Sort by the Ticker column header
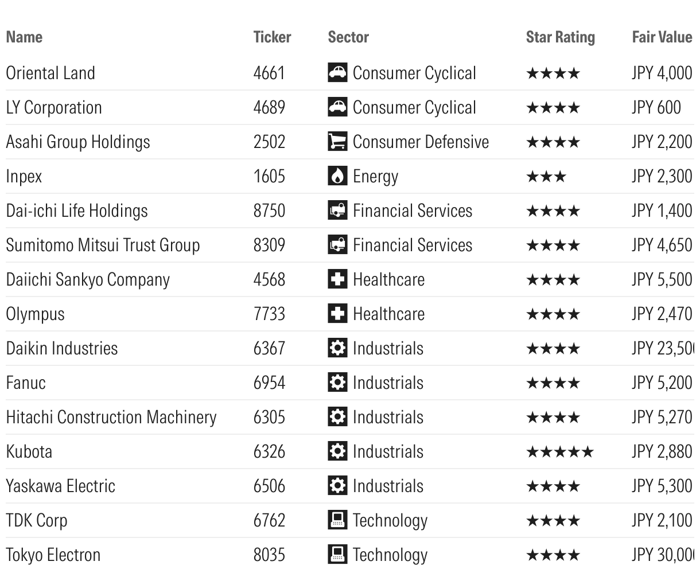This screenshot has width=700, height=577. (272, 37)
